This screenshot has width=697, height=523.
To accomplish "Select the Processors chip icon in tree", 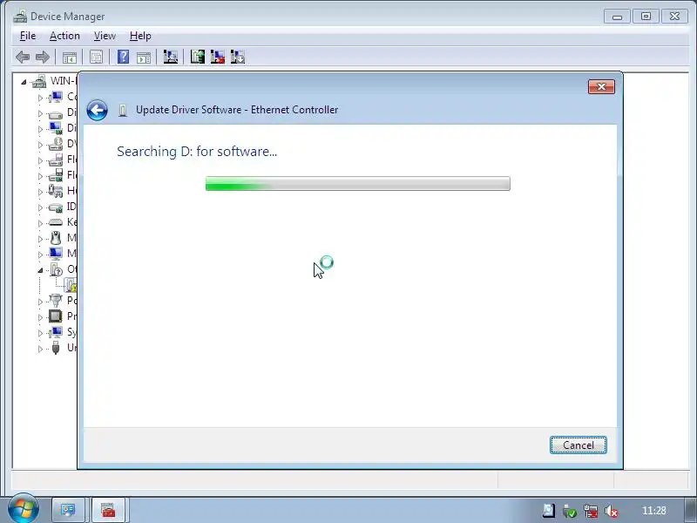I will tap(56, 316).
